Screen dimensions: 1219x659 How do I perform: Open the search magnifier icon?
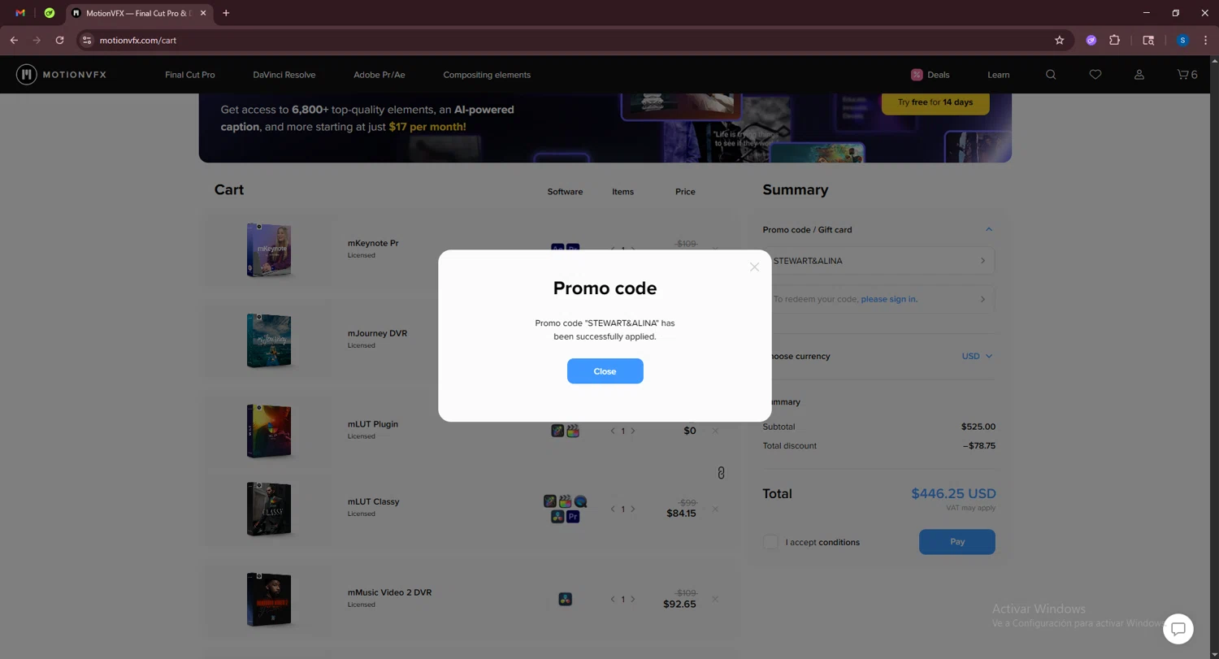coord(1051,75)
